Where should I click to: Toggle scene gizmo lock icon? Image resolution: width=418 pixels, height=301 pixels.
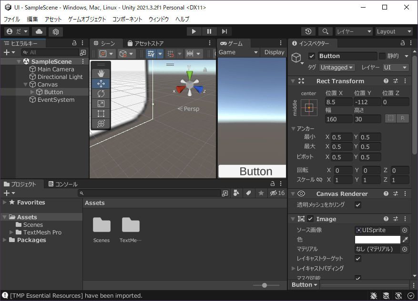[205, 70]
